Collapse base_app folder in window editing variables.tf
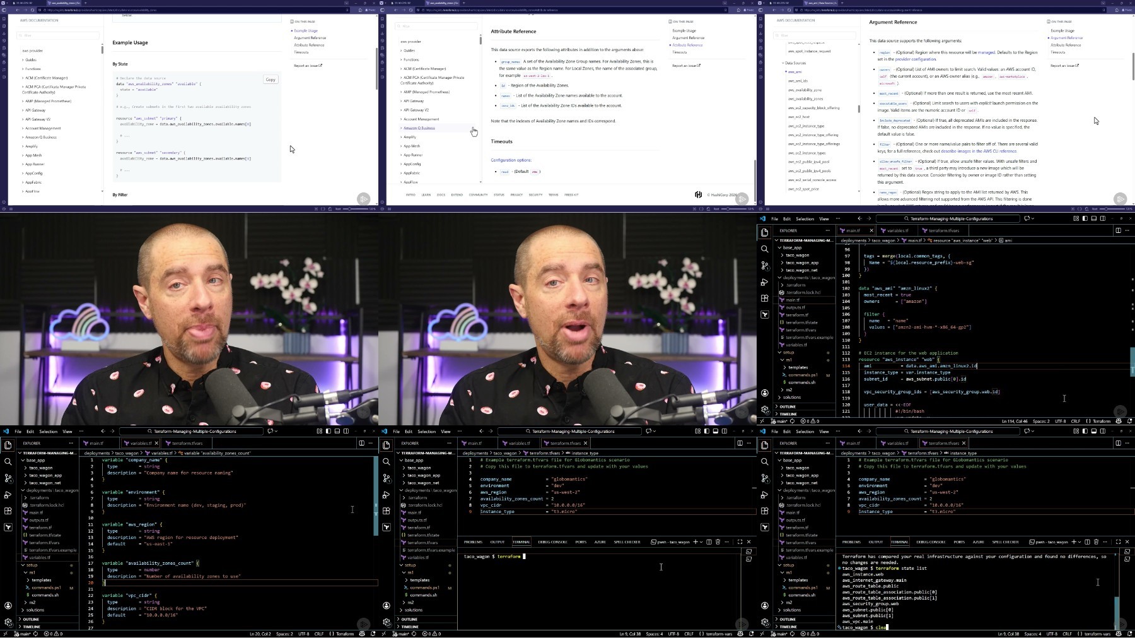Screen dimensions: 1135x638 tap(35, 460)
